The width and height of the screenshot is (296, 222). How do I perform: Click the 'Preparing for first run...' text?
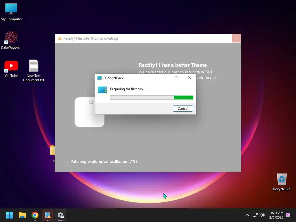(127, 89)
